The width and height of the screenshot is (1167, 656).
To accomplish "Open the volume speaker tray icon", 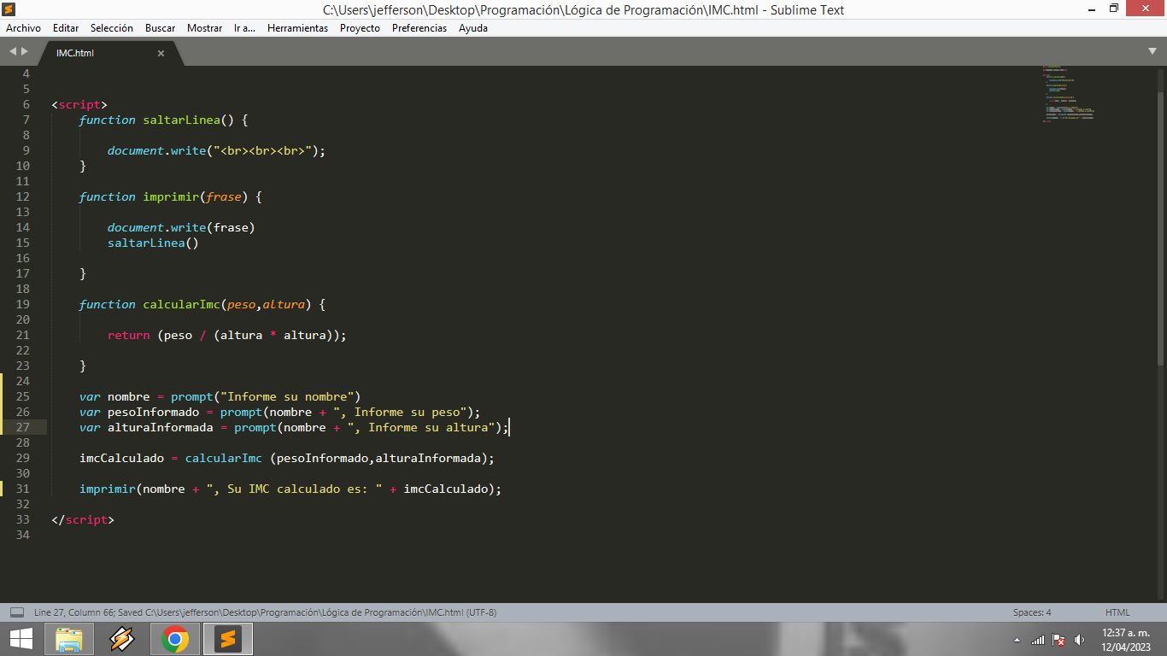I will 1080,640.
